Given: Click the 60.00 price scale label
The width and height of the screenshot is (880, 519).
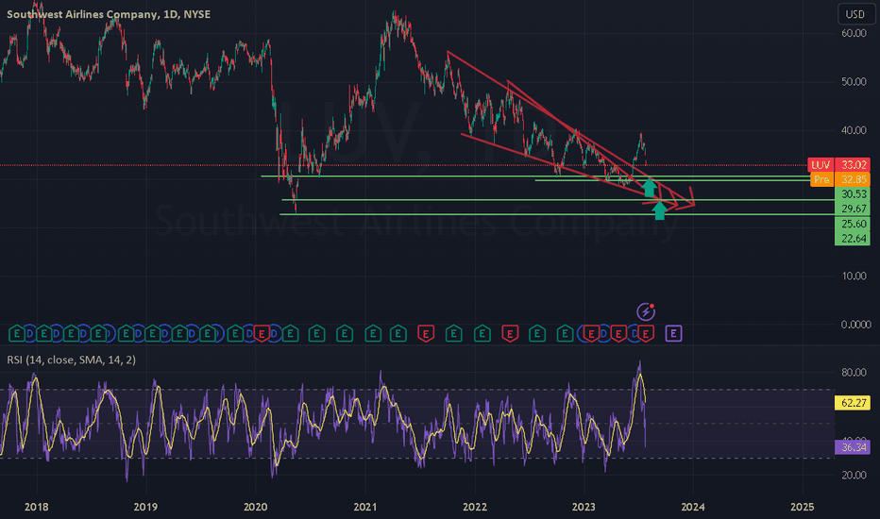Looking at the screenshot, I should (854, 33).
